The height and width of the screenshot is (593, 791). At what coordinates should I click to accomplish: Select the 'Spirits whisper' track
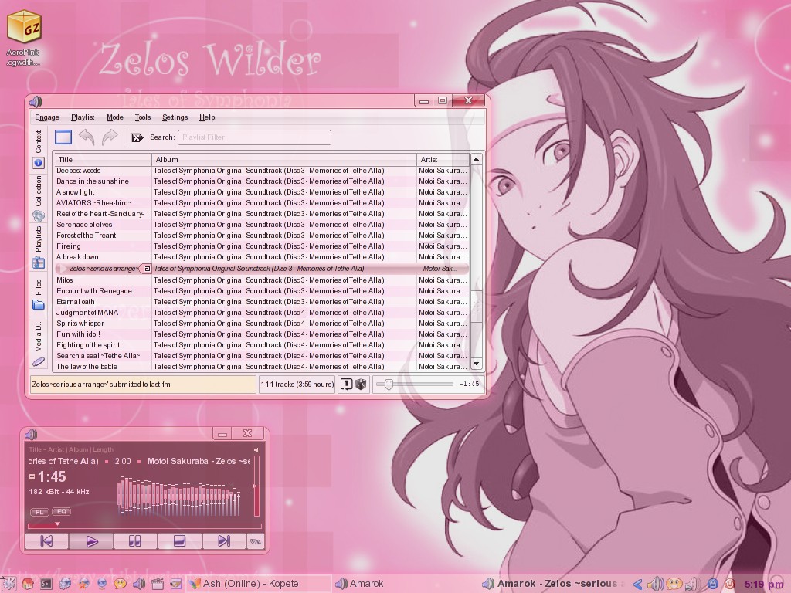261,324
